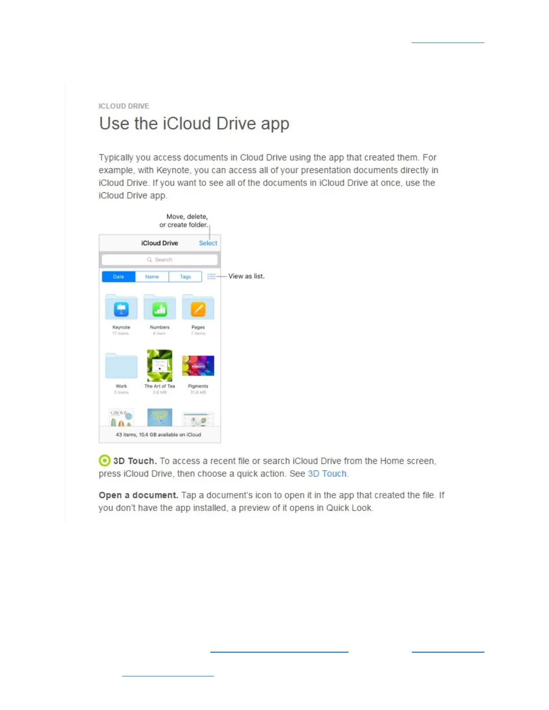Follow the 3D Touch hyperlink
This screenshot has height=710, width=549.
click(x=327, y=474)
